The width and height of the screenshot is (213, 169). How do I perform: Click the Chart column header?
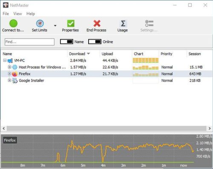(x=138, y=54)
